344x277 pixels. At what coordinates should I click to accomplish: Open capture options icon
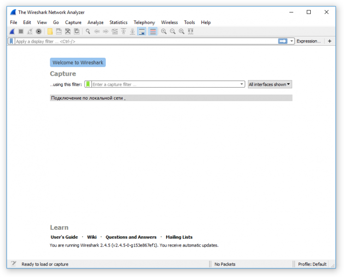click(x=39, y=31)
